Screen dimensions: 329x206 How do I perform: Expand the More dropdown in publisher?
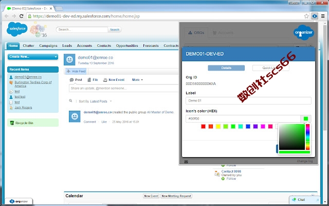137,80
